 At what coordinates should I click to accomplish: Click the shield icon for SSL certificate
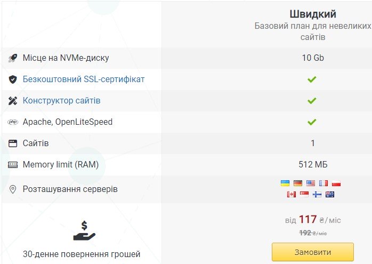click(13, 79)
